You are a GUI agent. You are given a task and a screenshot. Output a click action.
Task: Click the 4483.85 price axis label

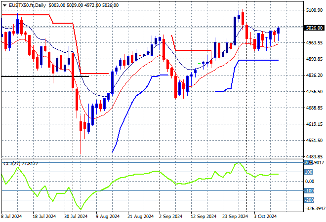click(314, 156)
